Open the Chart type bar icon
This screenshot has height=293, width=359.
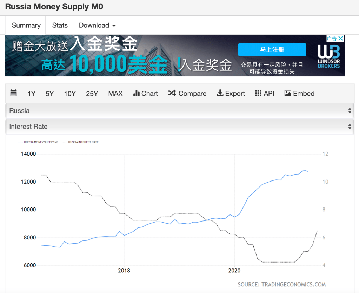[137, 93]
